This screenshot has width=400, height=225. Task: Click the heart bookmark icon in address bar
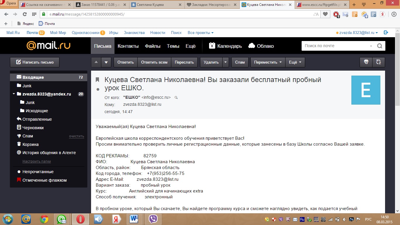click(x=325, y=14)
